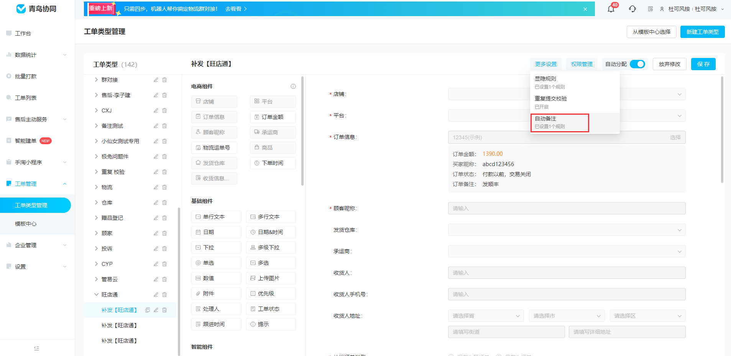Delete the selected 补发【旺店通】 entry

pos(164,310)
